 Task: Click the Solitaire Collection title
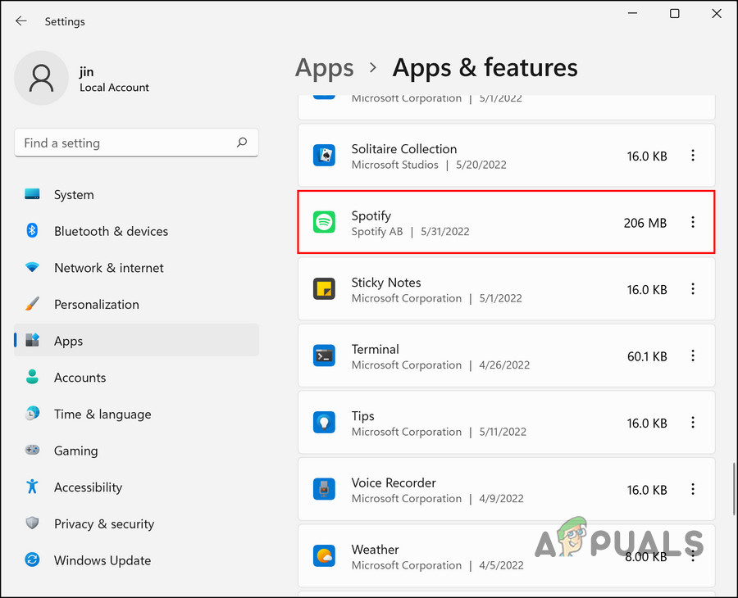click(403, 149)
